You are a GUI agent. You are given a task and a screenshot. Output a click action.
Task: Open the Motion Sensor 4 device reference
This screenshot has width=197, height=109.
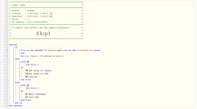pos(31,56)
